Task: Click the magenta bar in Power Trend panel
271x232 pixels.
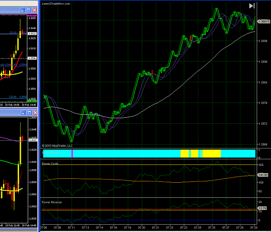Action: tap(72, 154)
